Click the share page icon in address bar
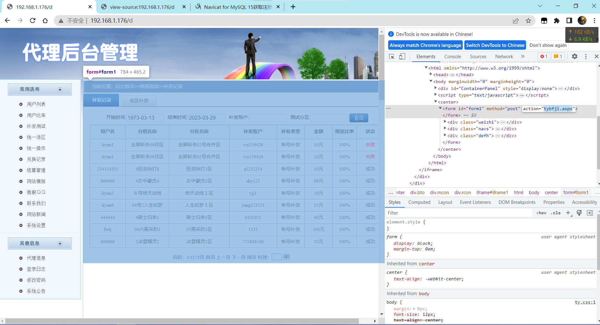The width and height of the screenshot is (600, 325). (516, 21)
